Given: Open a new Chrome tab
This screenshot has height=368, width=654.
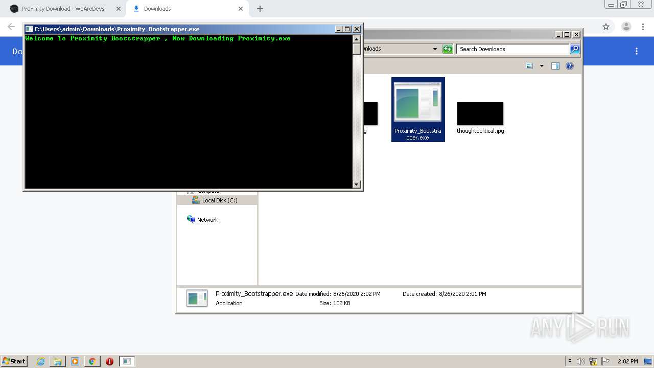Looking at the screenshot, I should (x=260, y=9).
